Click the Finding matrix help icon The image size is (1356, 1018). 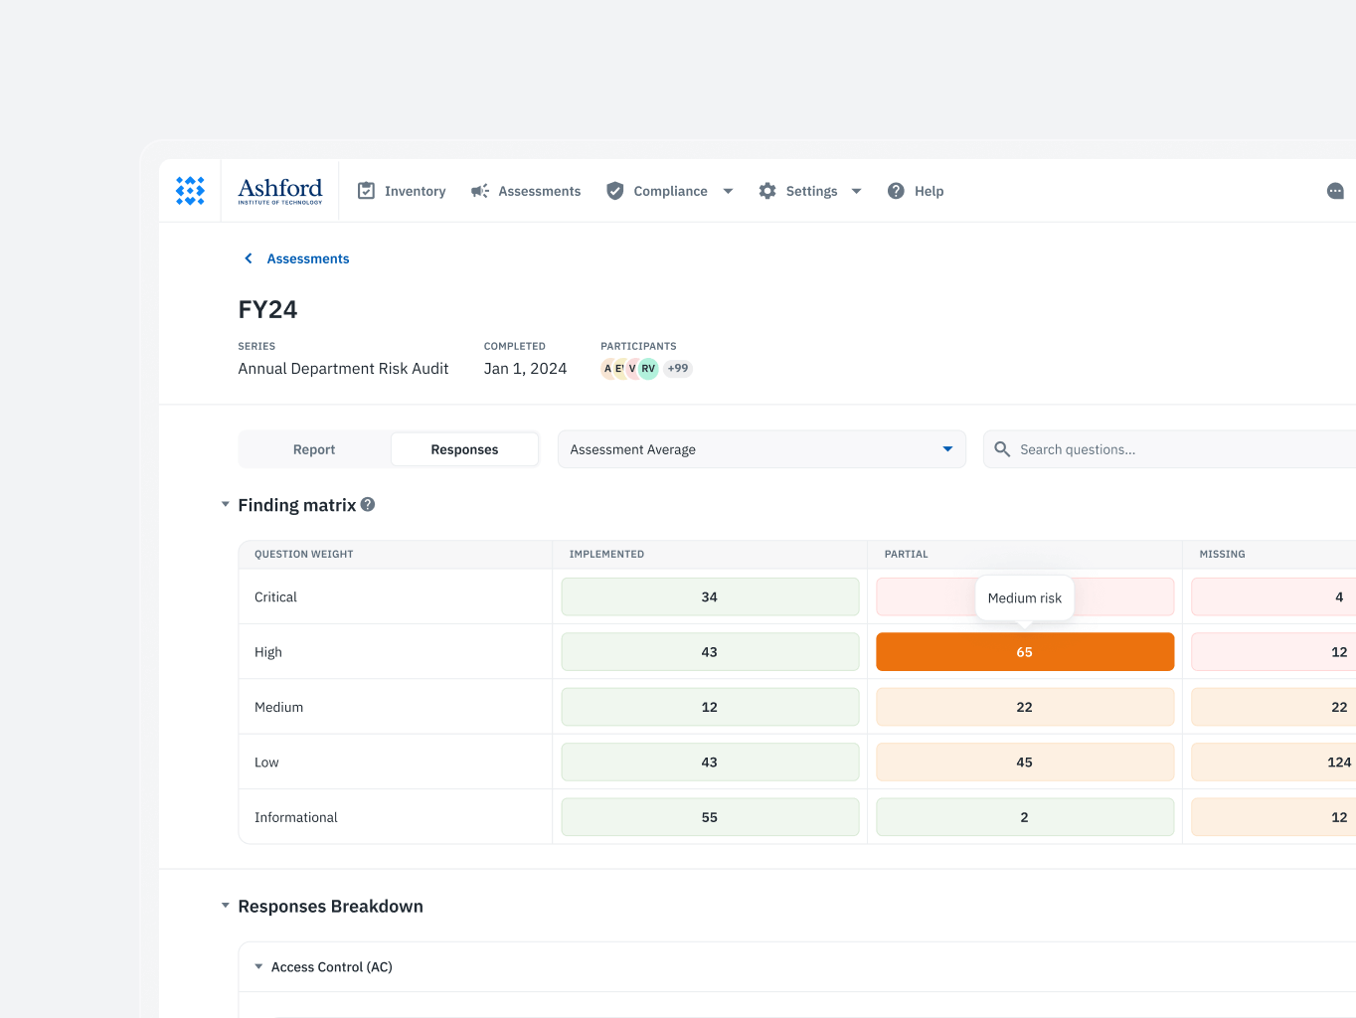pyautogui.click(x=368, y=504)
